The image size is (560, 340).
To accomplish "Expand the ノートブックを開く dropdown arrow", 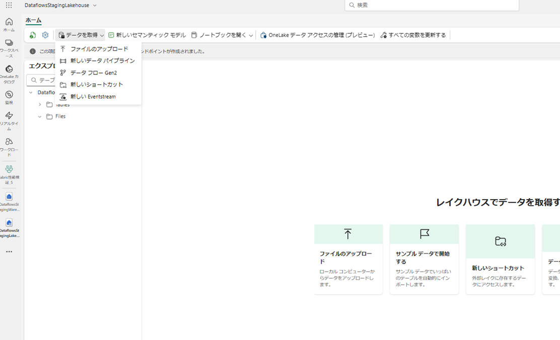I will tap(251, 35).
